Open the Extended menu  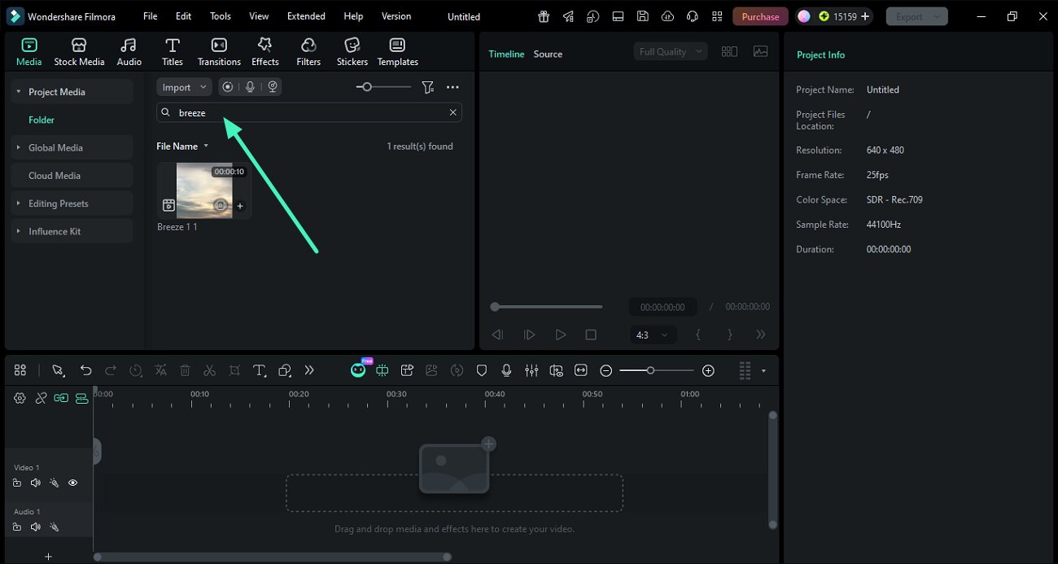coord(306,16)
